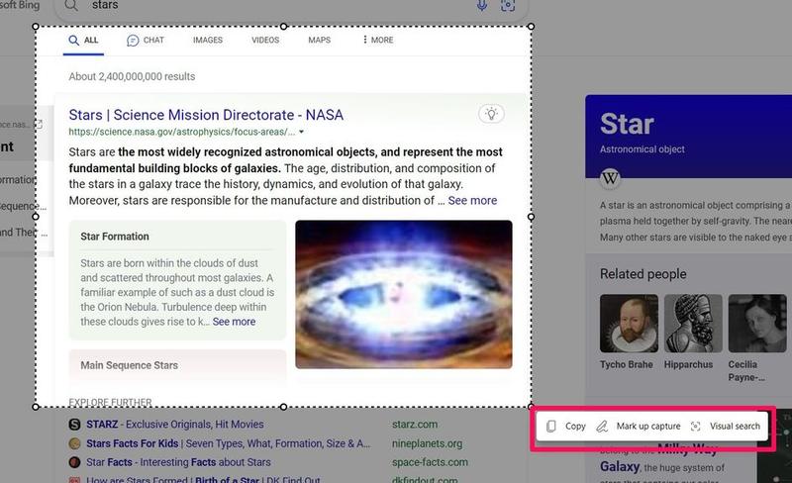Click the scan icon beside Visual search
This screenshot has height=483, width=792.
696,427
